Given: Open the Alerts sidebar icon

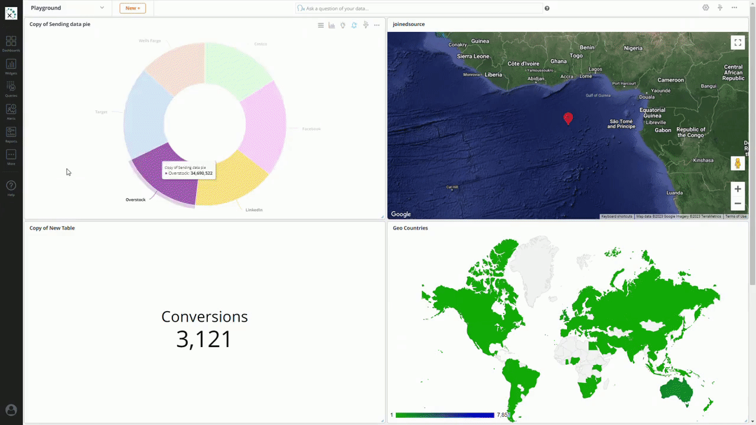Looking at the screenshot, I should click(x=11, y=111).
